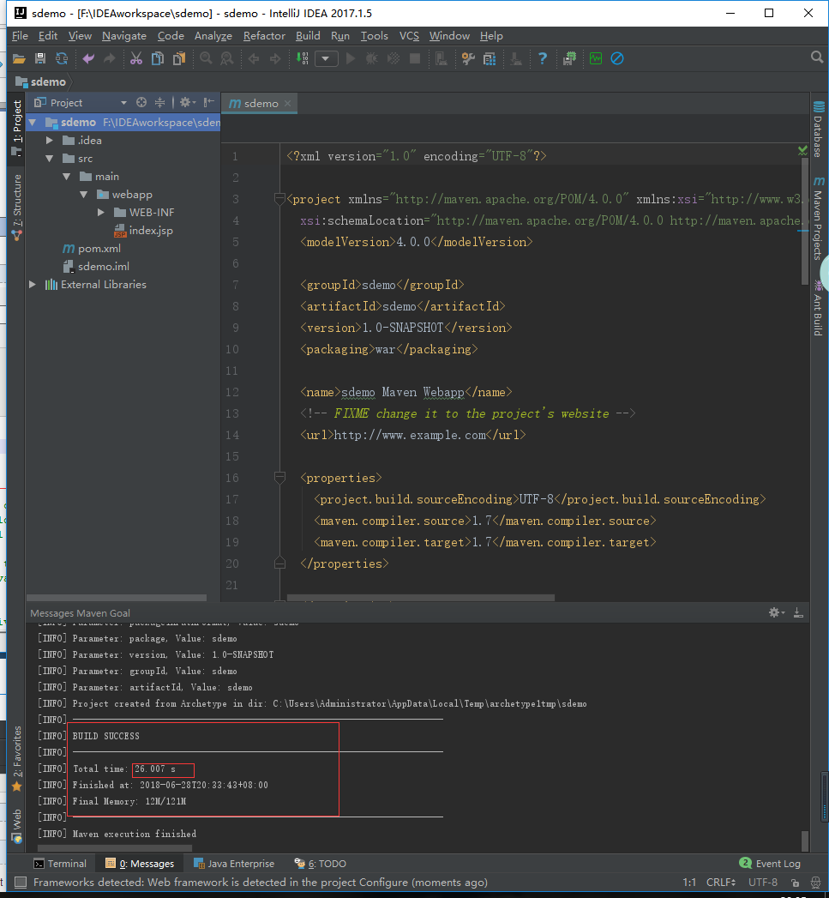Select pom.xml in project tree

(x=92, y=249)
